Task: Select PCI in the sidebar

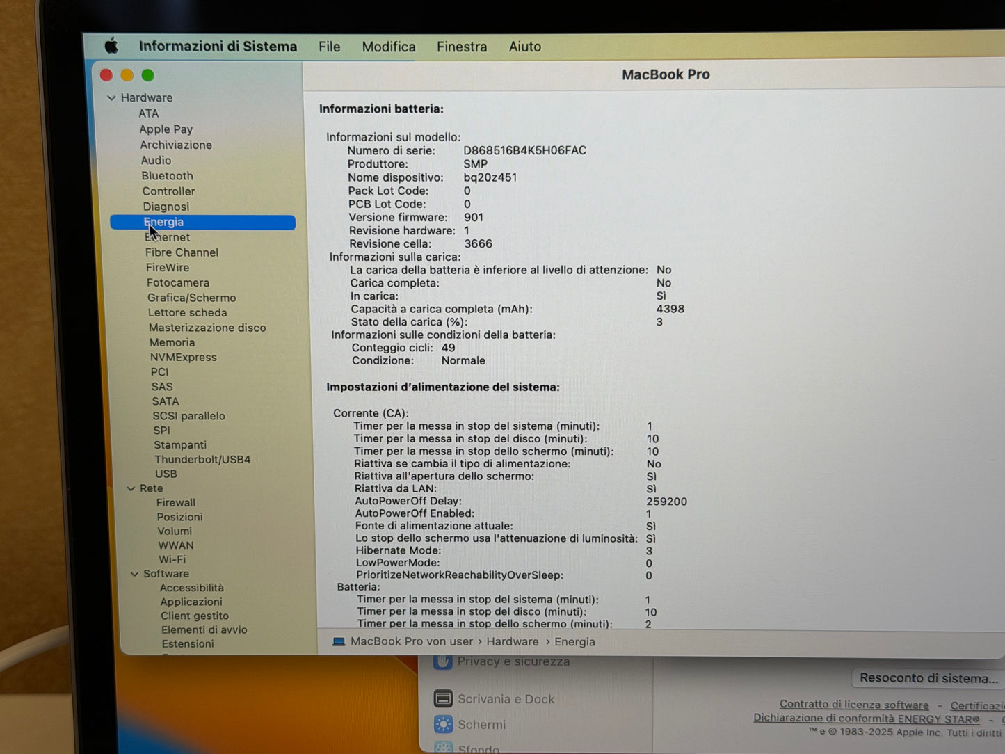Action: click(x=160, y=371)
